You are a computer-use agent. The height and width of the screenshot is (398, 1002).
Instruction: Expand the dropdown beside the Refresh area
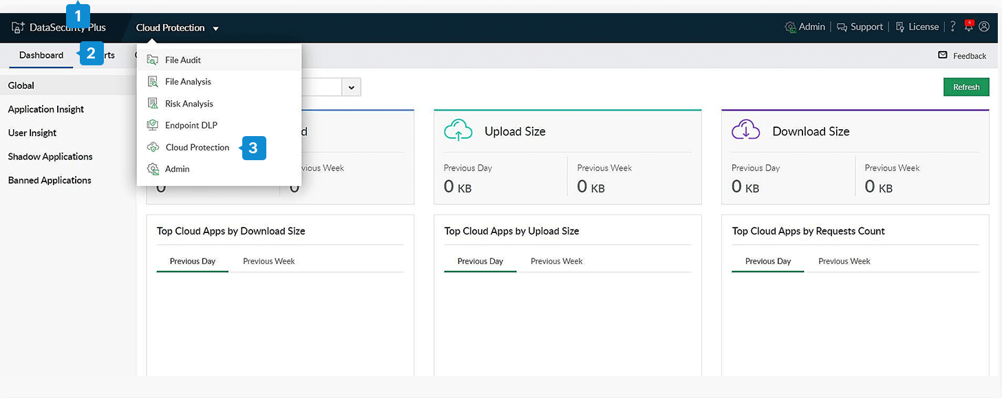click(352, 87)
